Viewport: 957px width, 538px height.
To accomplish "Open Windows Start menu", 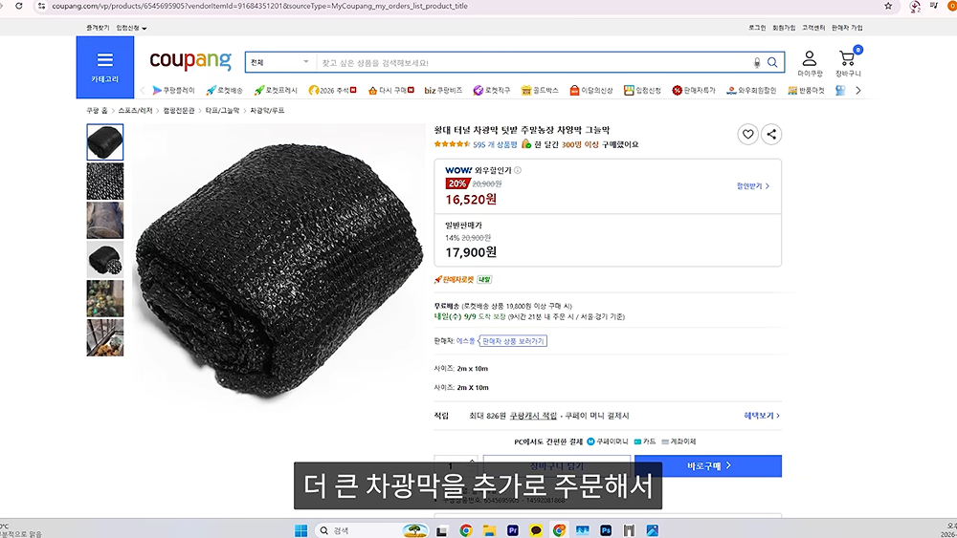I will pos(300,530).
